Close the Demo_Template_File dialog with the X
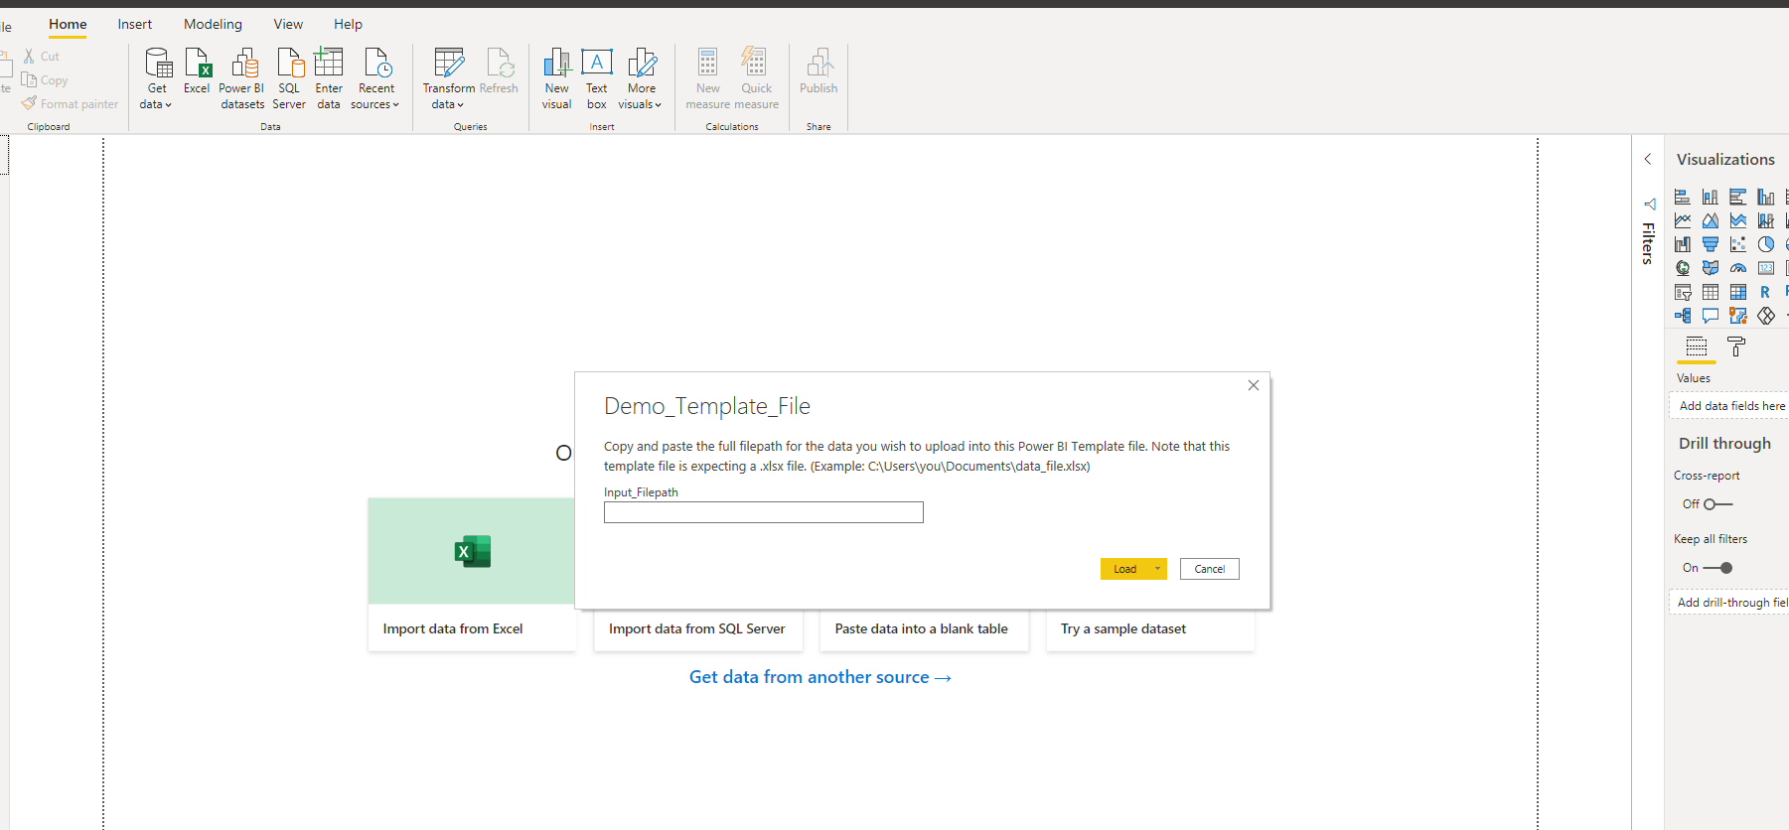This screenshot has height=830, width=1789. (x=1254, y=385)
